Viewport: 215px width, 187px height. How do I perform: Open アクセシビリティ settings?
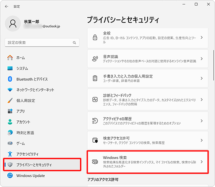click(x=42, y=154)
